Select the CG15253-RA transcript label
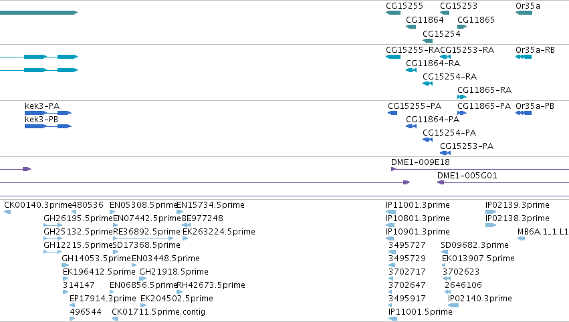 (467, 50)
